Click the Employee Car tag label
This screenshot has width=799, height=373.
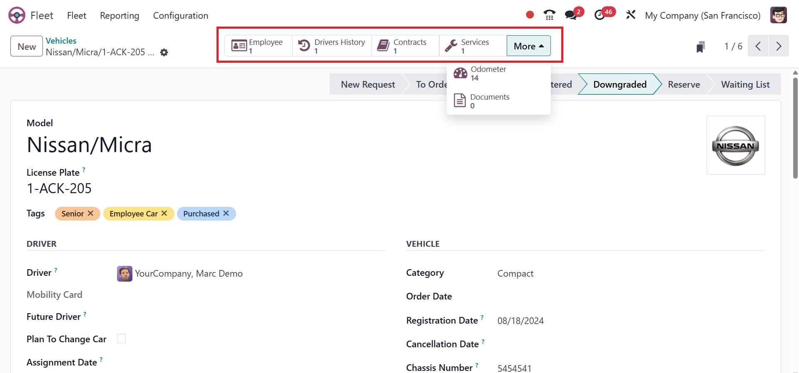click(x=134, y=213)
